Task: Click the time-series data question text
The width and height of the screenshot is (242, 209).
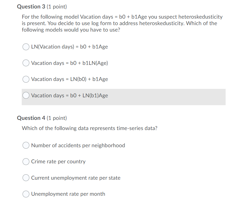Action: tap(89, 128)
